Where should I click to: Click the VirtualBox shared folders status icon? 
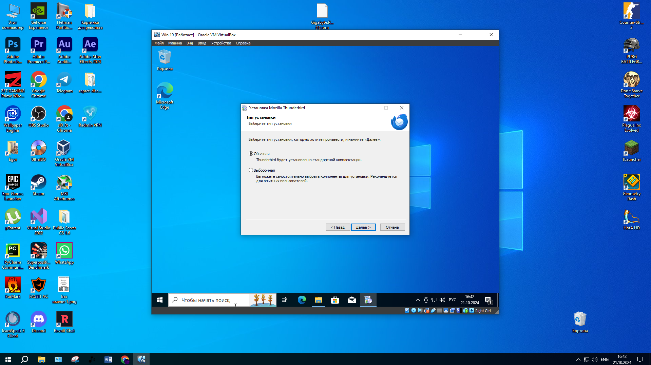tap(440, 310)
